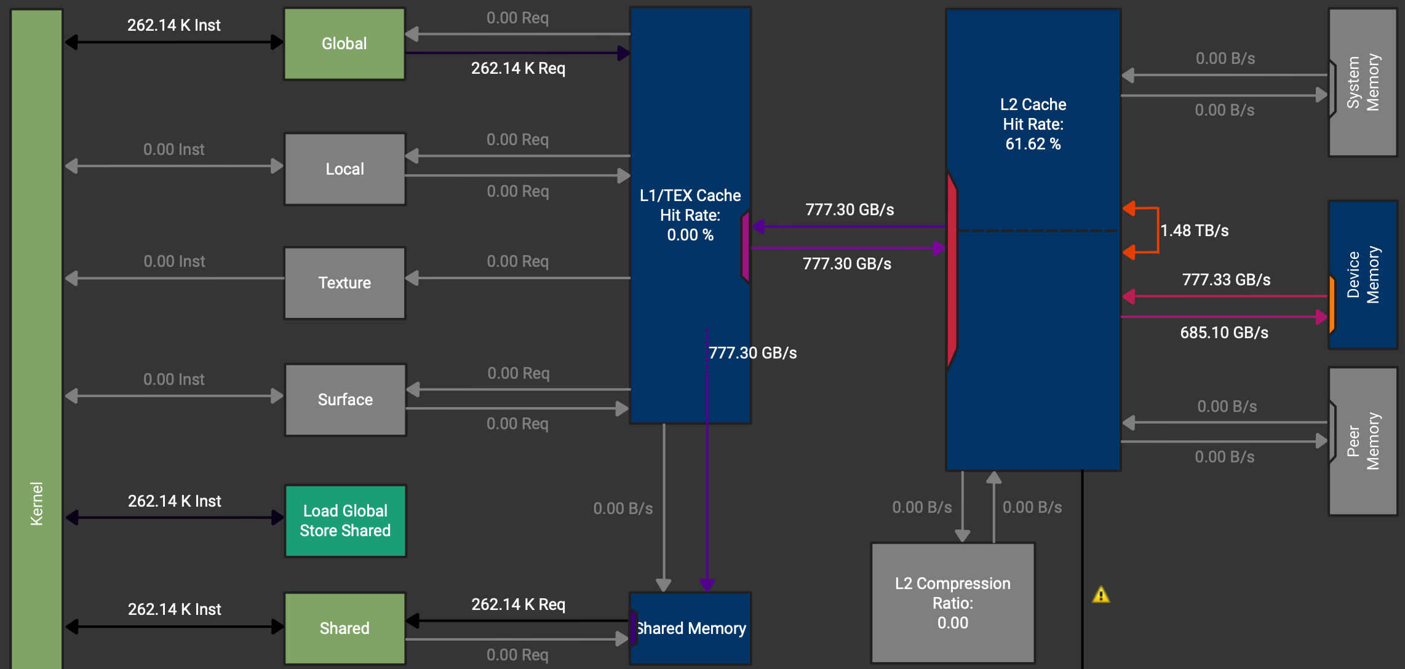Screen dimensions: 1405x669
Task: Click the Texture node
Action: (x=344, y=283)
